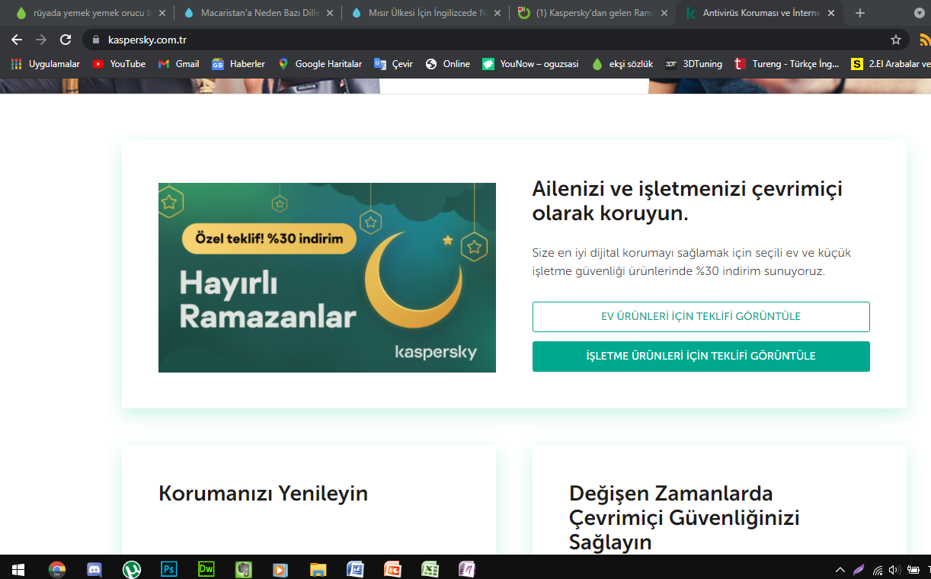Click the battery power tray icon
The width and height of the screenshot is (931, 579).
pyautogui.click(x=913, y=569)
